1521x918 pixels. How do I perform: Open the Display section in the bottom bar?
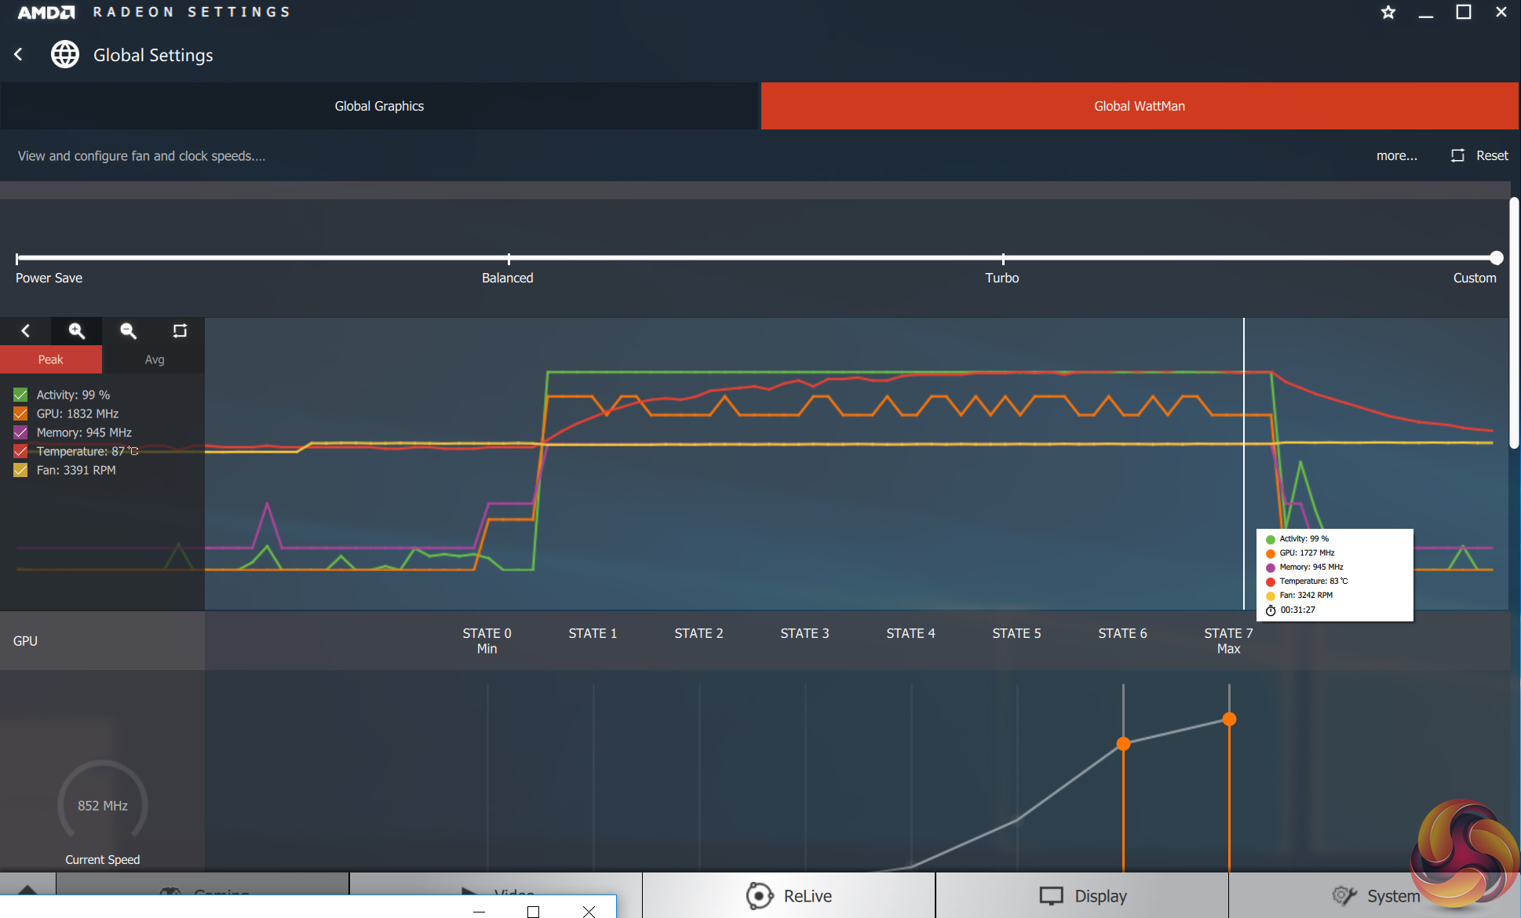pyautogui.click(x=1082, y=895)
